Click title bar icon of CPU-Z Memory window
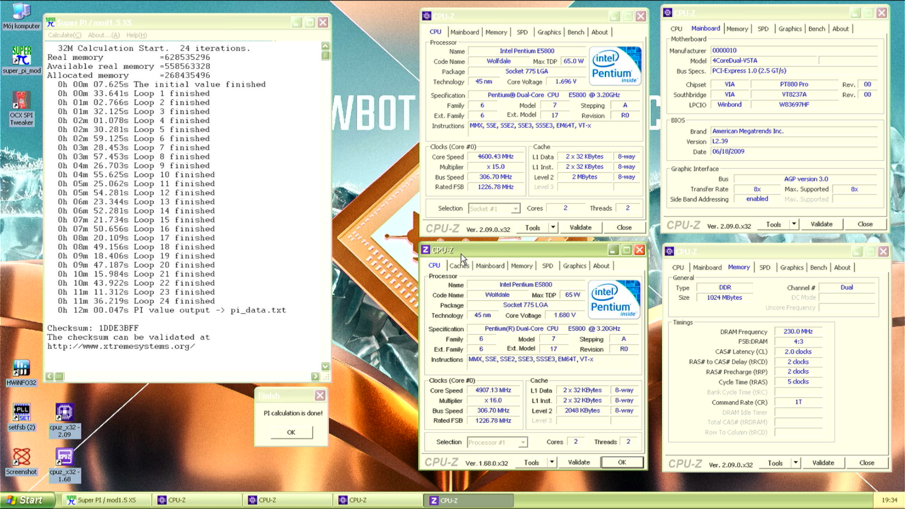Viewport: 905px width, 509px height. click(x=669, y=251)
